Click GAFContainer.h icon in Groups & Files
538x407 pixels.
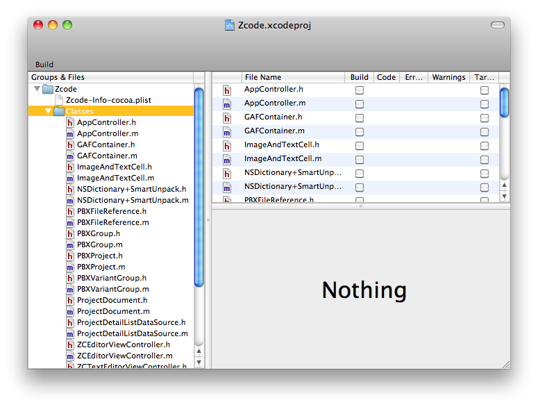click(x=70, y=145)
